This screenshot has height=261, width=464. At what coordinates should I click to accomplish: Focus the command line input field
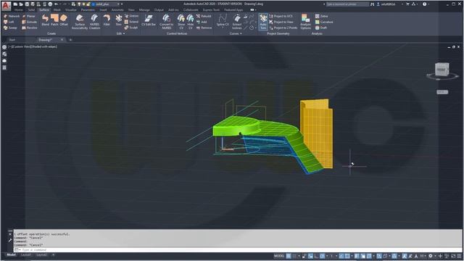[237, 250]
